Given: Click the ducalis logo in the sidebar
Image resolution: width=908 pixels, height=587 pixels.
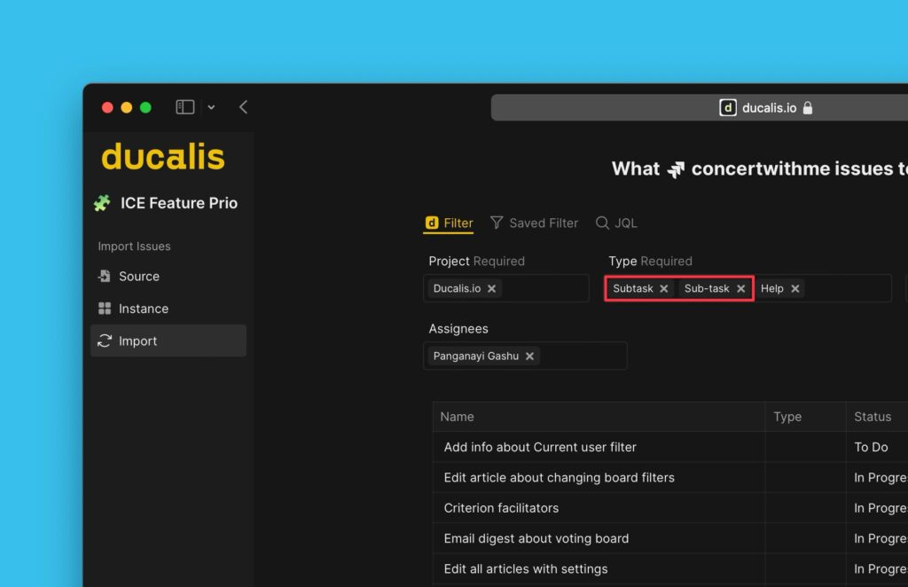Looking at the screenshot, I should pos(162,157).
